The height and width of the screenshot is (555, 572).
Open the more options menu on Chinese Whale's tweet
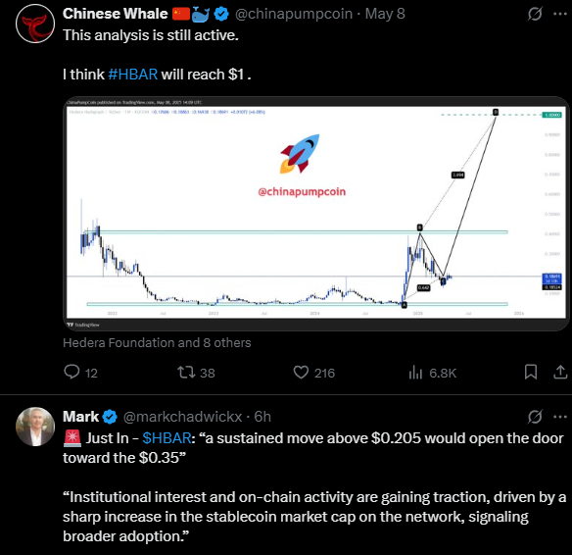pyautogui.click(x=560, y=14)
